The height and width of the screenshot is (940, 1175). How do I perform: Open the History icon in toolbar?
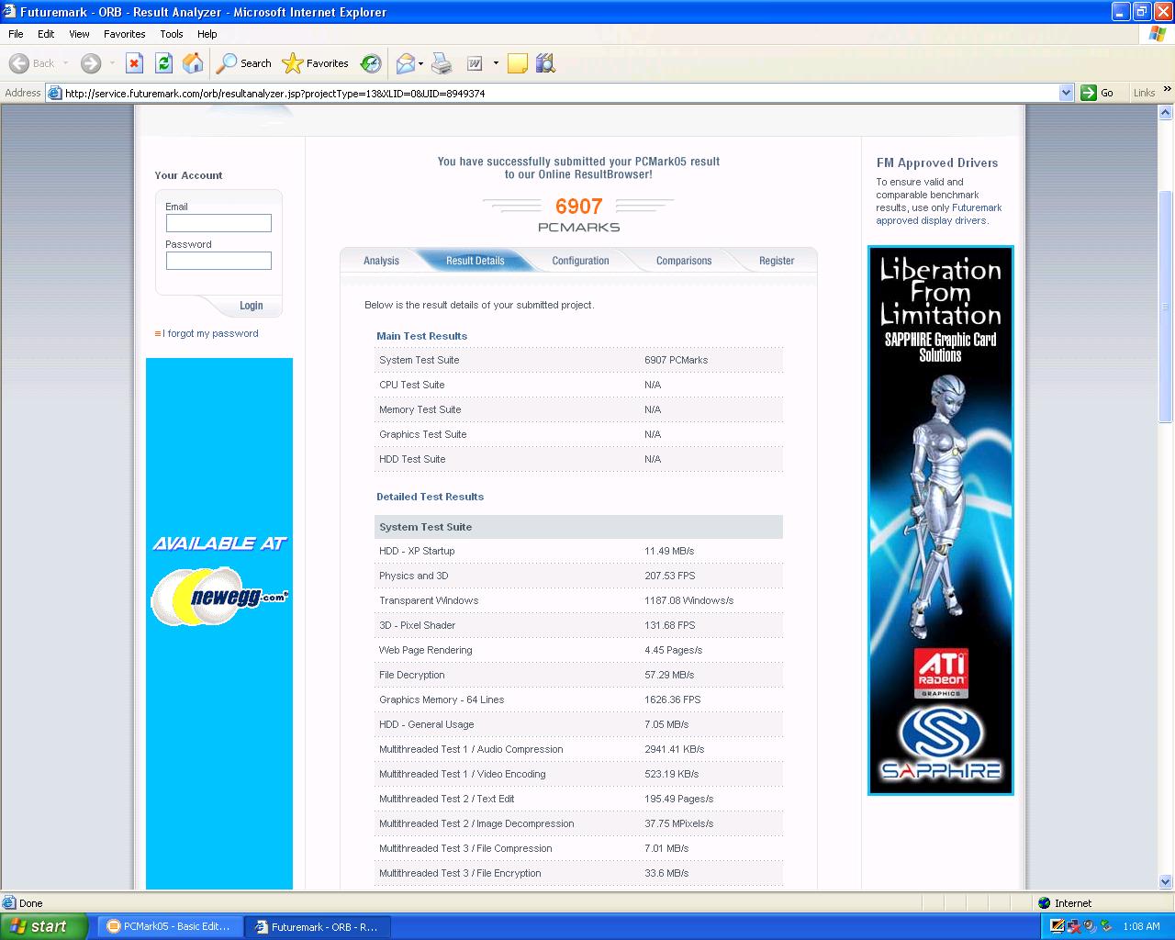(371, 63)
